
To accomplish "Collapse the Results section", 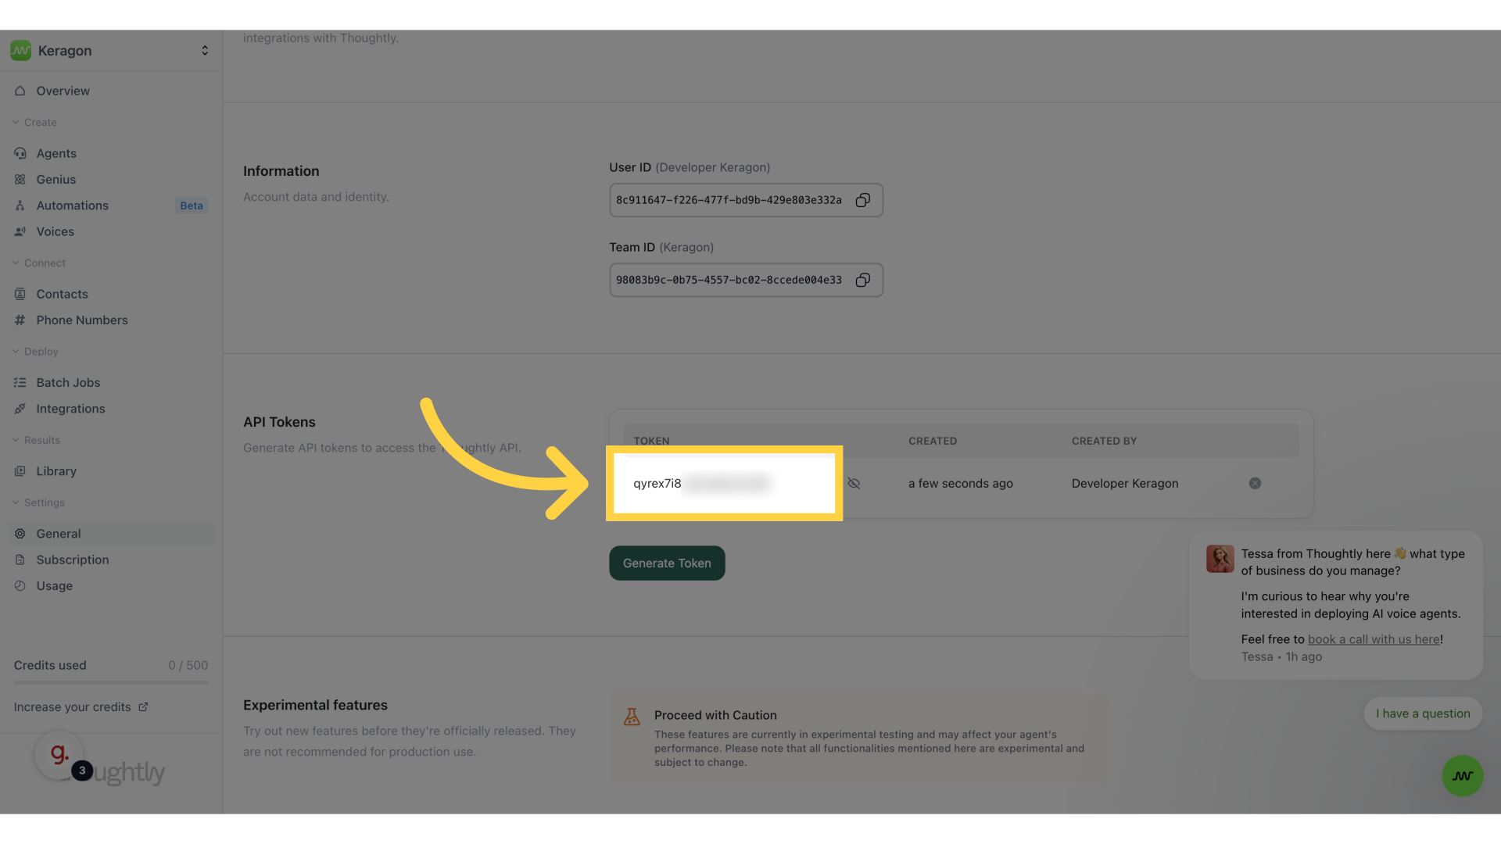I will (37, 441).
